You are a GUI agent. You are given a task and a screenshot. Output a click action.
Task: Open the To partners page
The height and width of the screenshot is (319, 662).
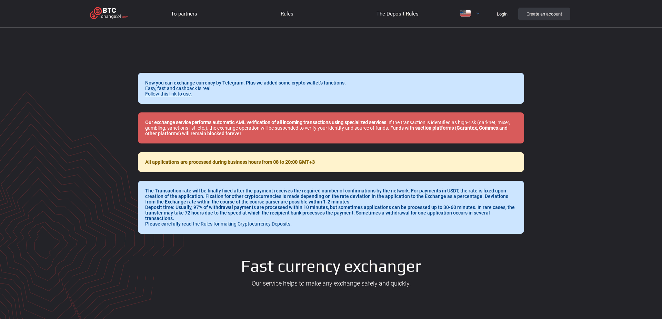click(x=184, y=13)
